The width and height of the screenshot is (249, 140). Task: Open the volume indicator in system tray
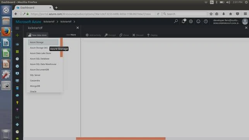pos(228,2)
